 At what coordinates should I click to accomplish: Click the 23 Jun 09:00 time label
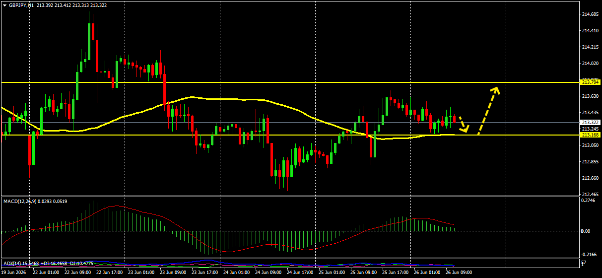(173, 273)
